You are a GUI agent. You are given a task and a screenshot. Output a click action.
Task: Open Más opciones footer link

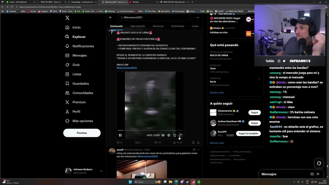[x=240, y=159]
